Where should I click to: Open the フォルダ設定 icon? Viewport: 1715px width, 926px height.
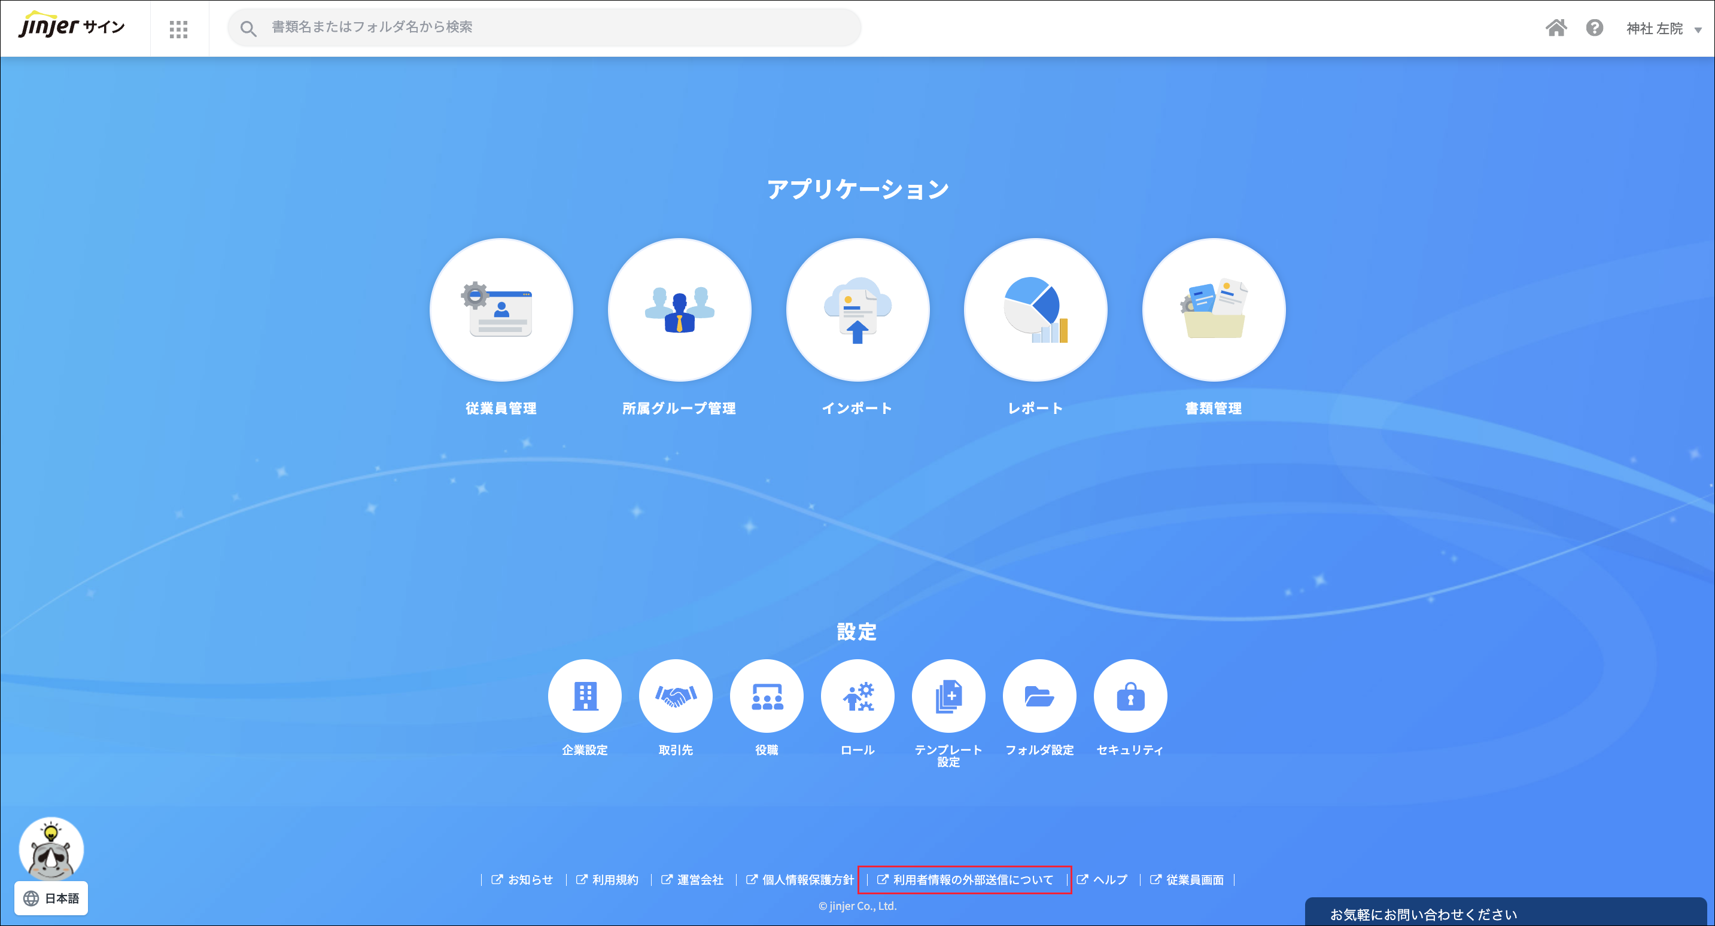click(1039, 696)
